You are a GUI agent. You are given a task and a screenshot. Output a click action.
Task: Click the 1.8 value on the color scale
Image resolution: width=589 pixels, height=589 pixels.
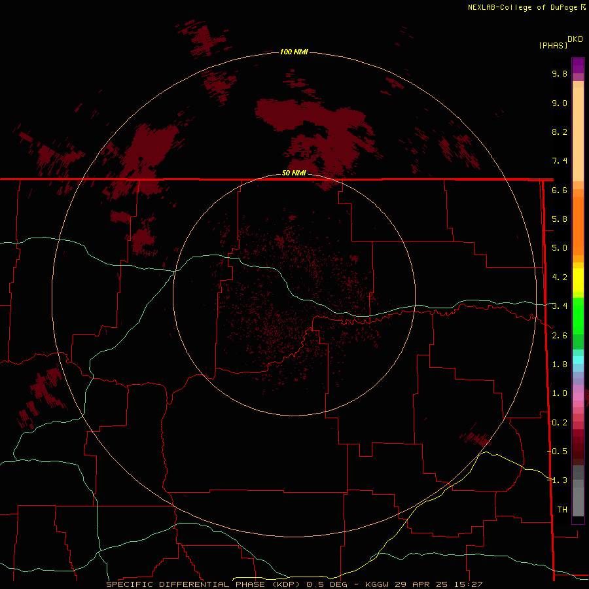tap(560, 365)
